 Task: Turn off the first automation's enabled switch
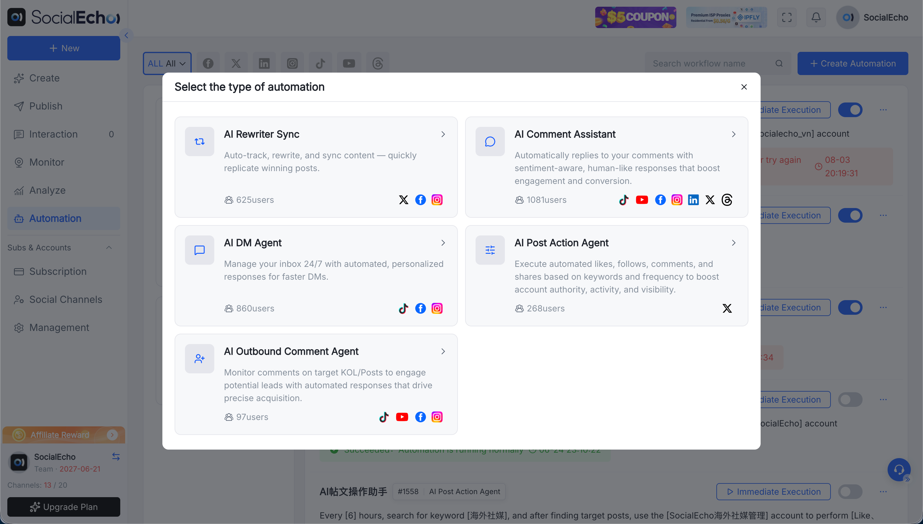pos(850,110)
